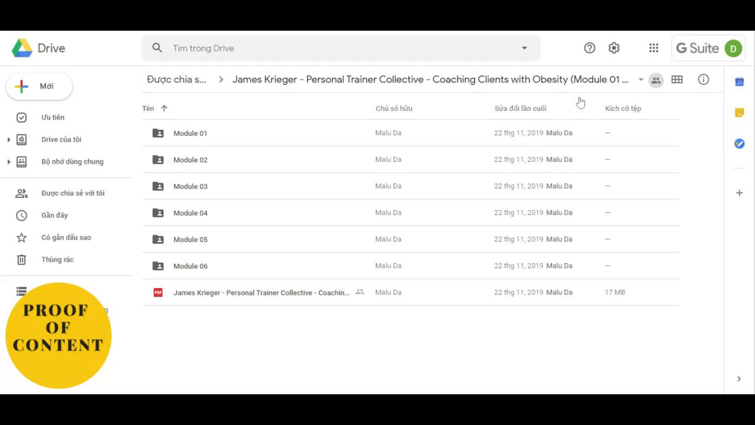
Task: Expand Bộ nhớ dùng chung arrow
Action: point(8,162)
